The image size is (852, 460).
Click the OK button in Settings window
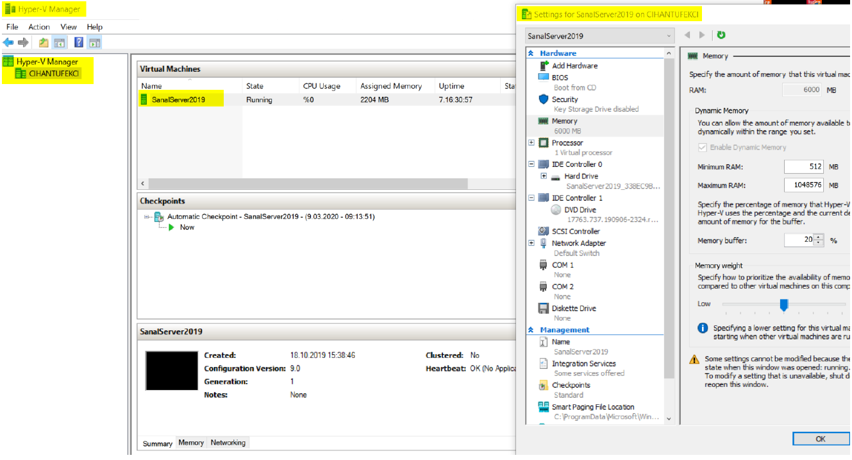(x=821, y=439)
